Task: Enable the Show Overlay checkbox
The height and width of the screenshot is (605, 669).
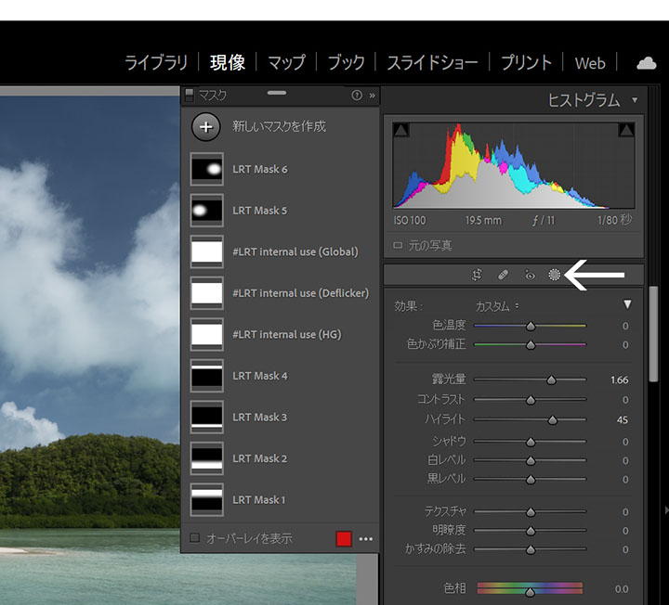Action: [x=194, y=538]
